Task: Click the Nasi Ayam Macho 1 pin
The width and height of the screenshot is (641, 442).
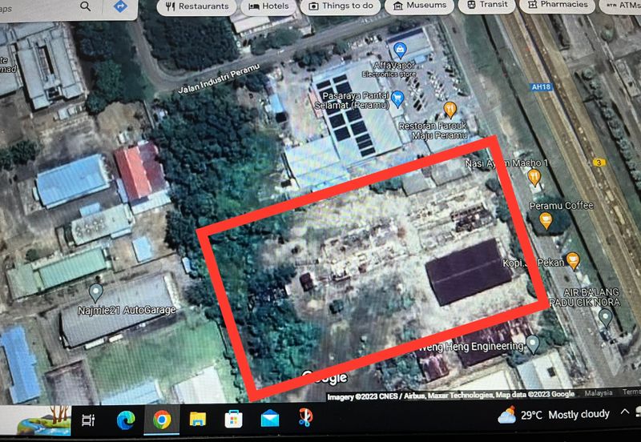Action: 534,178
